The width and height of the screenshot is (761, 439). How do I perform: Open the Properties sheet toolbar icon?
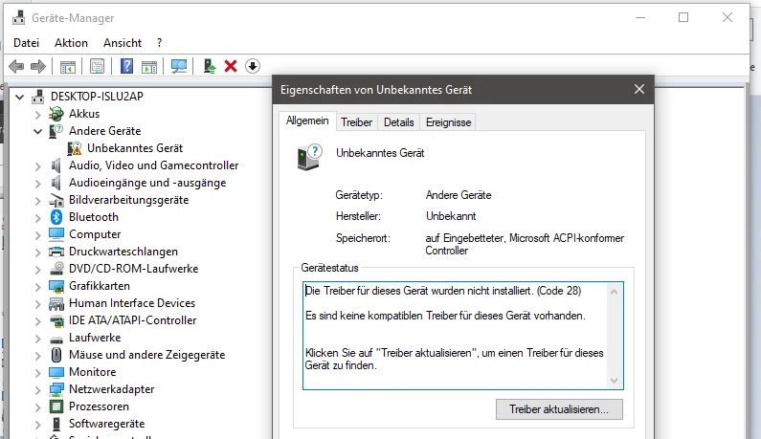tap(97, 66)
